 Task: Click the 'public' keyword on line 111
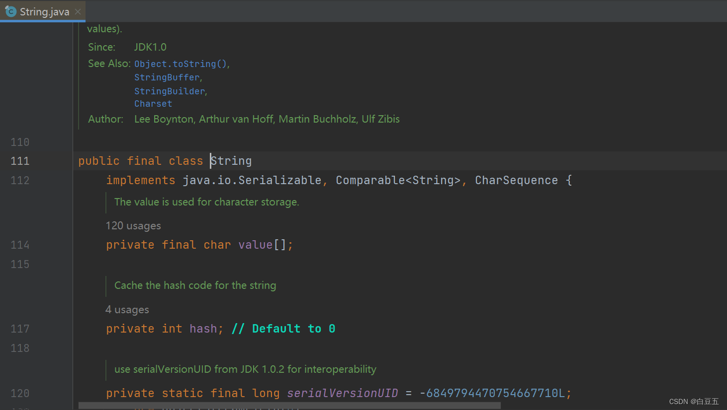tap(99, 161)
